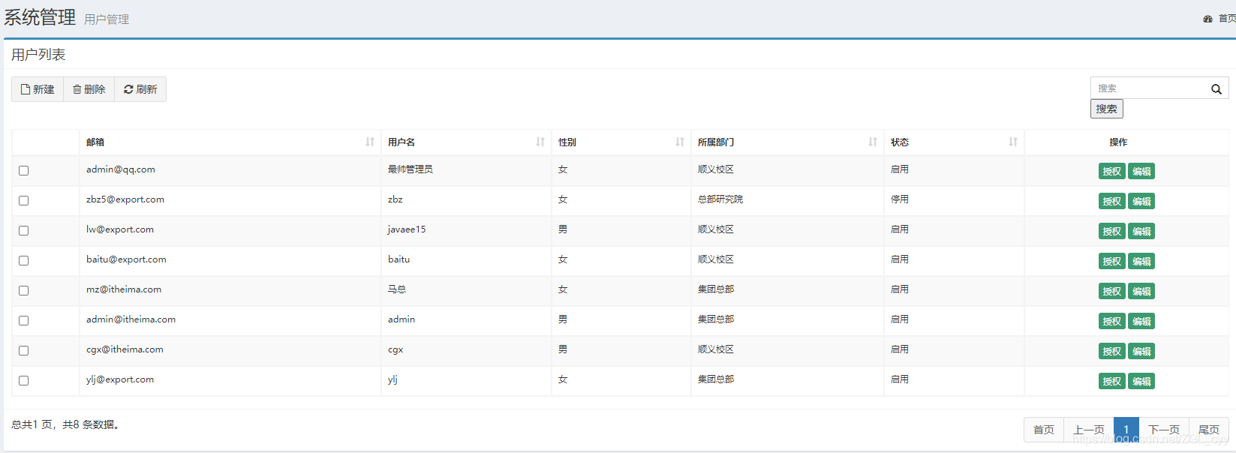1236x453 pixels.
Task: Go to the 尾页 last page
Action: [1209, 430]
